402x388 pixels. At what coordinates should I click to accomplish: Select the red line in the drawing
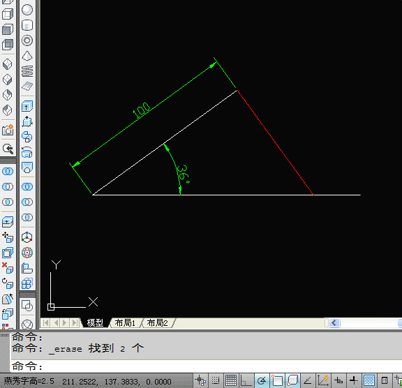pyautogui.click(x=276, y=142)
